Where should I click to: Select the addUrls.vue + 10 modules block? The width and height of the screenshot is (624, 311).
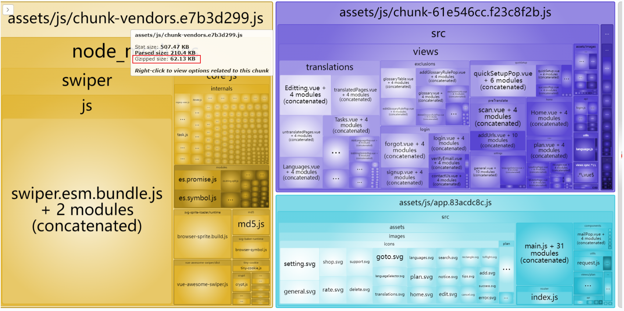coord(498,140)
